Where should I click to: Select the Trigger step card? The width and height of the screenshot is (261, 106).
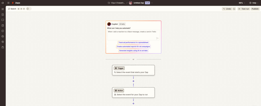(133, 70)
